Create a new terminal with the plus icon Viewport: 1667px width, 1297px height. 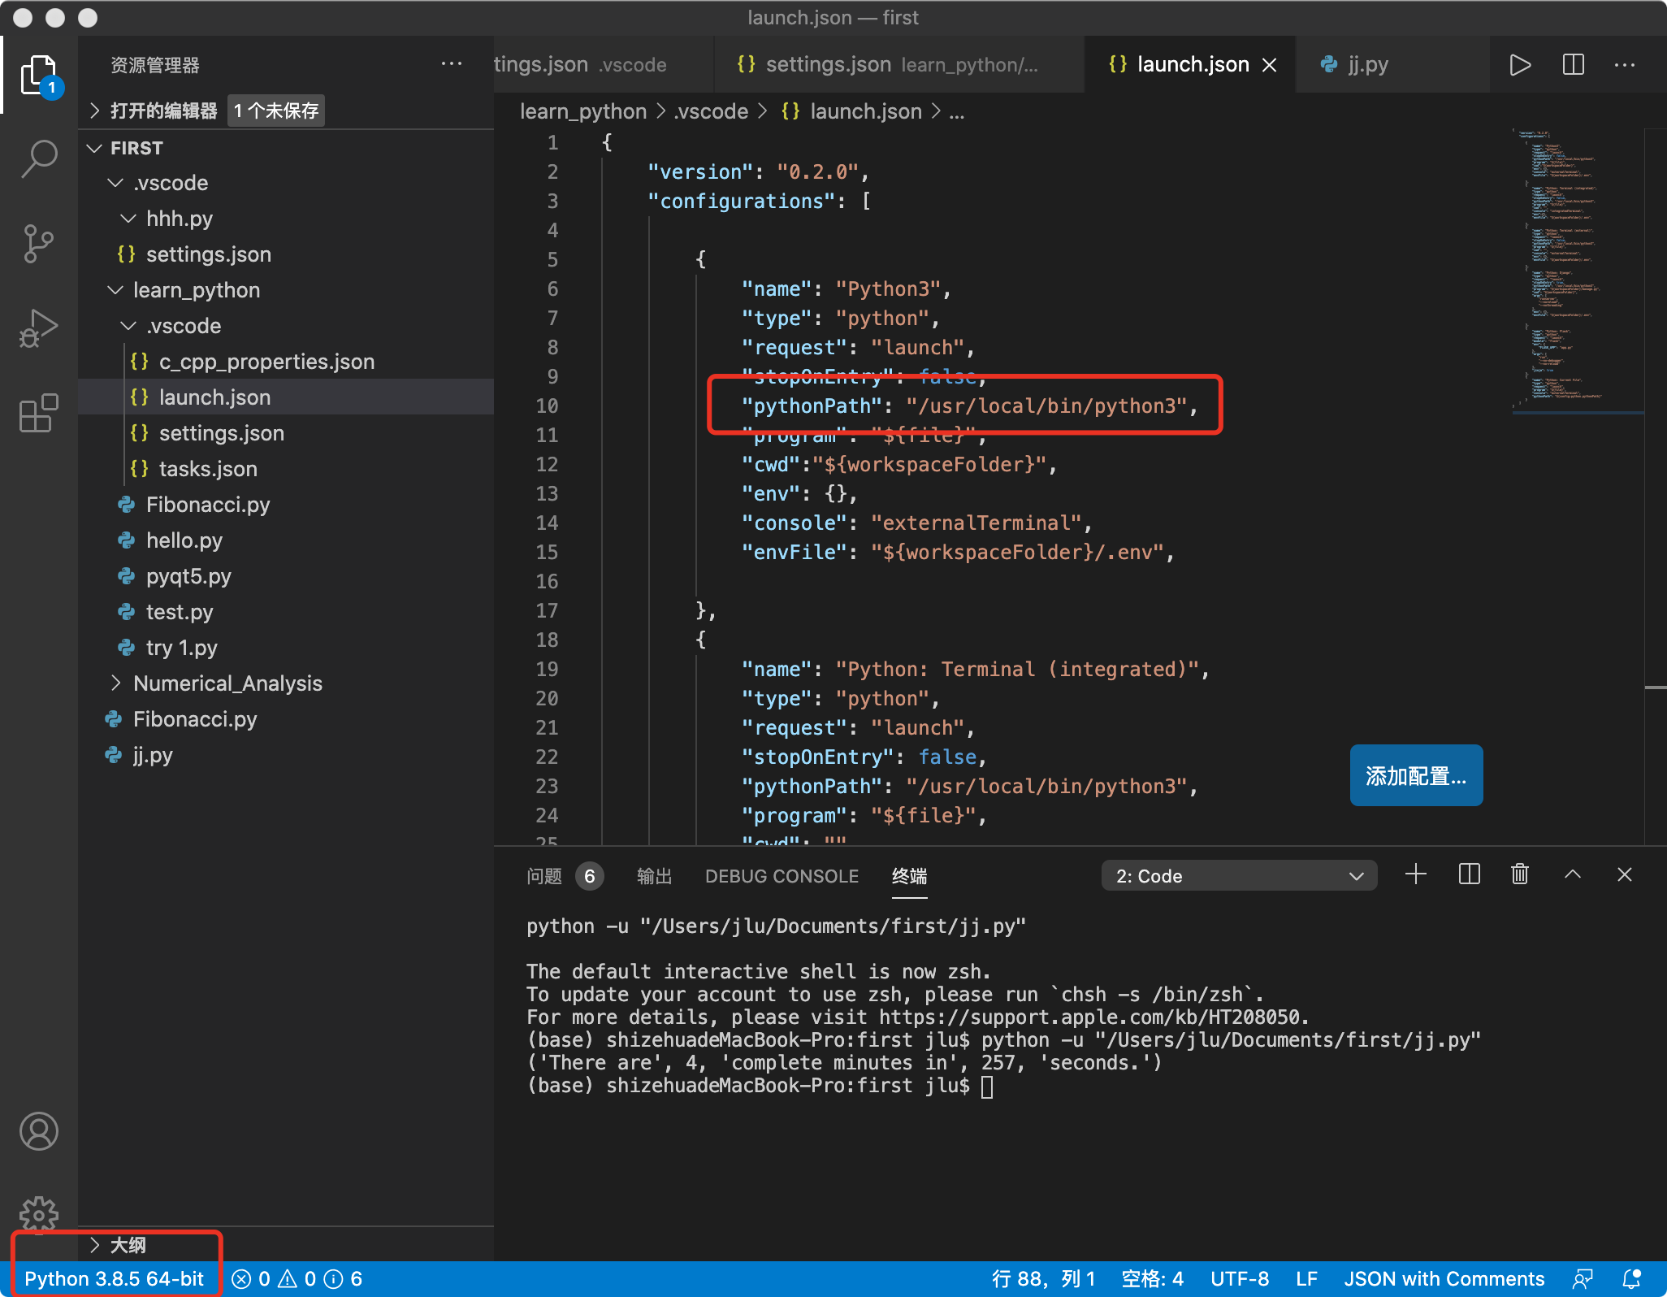pyautogui.click(x=1416, y=875)
